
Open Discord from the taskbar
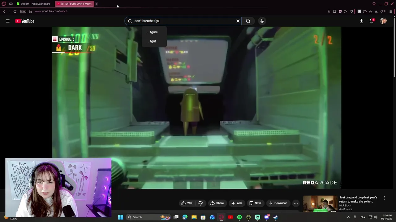(267, 217)
